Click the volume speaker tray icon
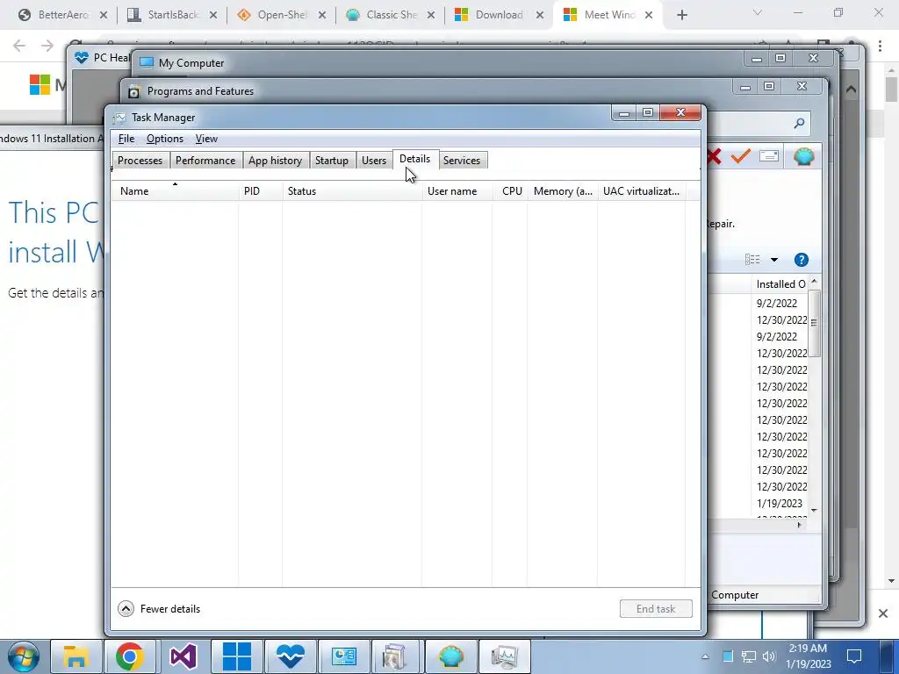The image size is (899, 674). click(x=769, y=656)
